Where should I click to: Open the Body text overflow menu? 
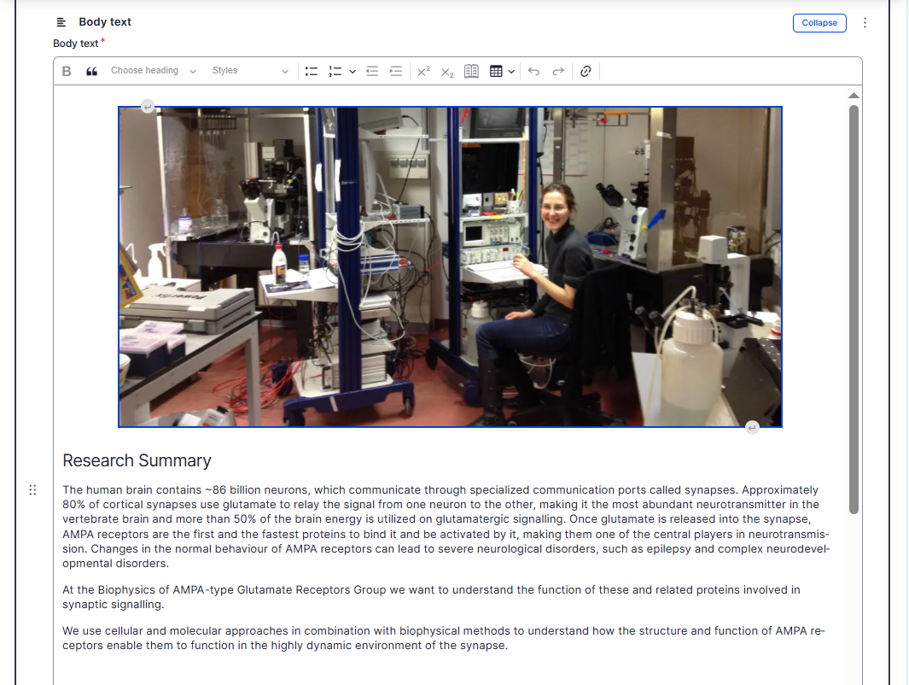tap(865, 22)
